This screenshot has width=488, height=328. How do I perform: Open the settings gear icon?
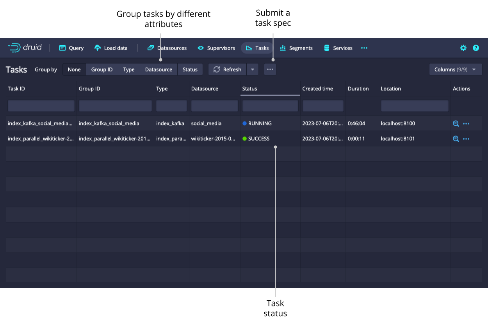click(x=463, y=48)
